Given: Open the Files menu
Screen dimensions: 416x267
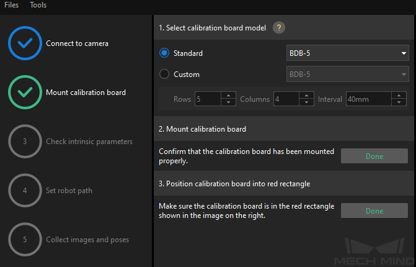Looking at the screenshot, I should click(11, 5).
